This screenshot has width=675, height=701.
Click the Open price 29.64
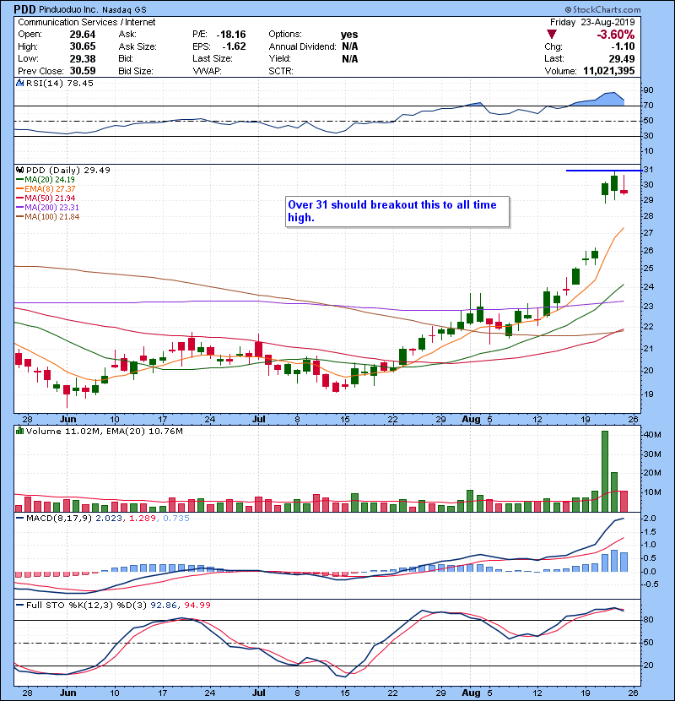pos(83,35)
